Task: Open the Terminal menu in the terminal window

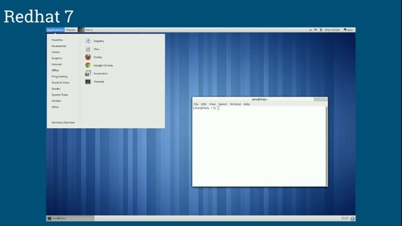Action: 236,104
